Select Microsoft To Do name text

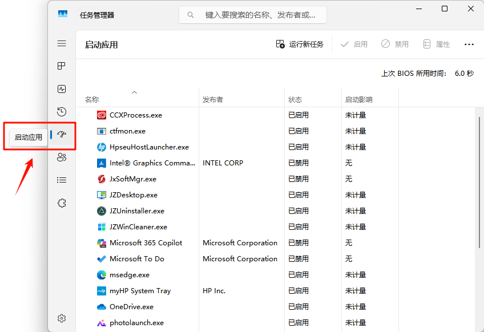pos(137,259)
